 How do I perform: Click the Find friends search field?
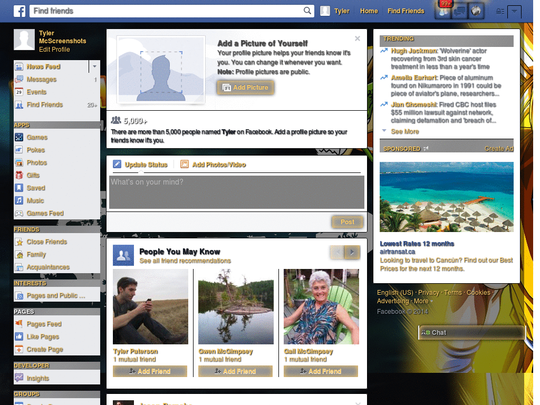click(x=167, y=11)
